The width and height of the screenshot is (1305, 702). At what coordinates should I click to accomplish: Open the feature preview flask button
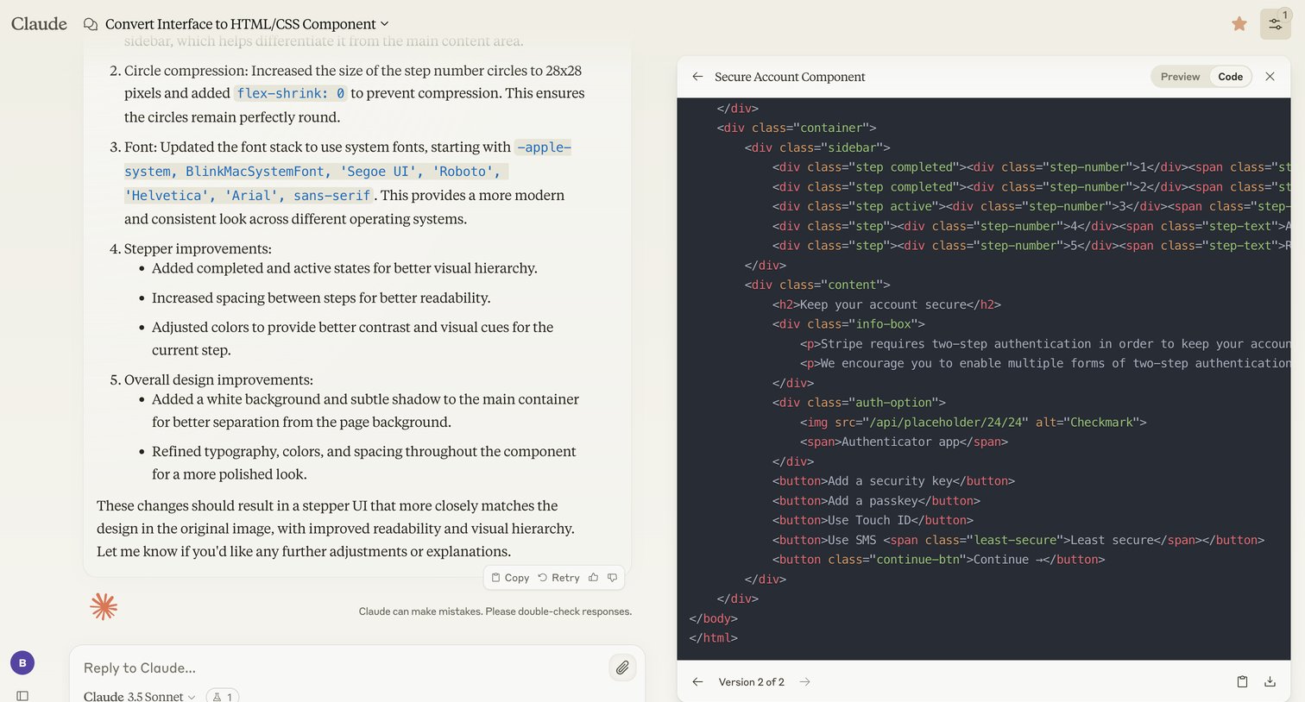223,696
